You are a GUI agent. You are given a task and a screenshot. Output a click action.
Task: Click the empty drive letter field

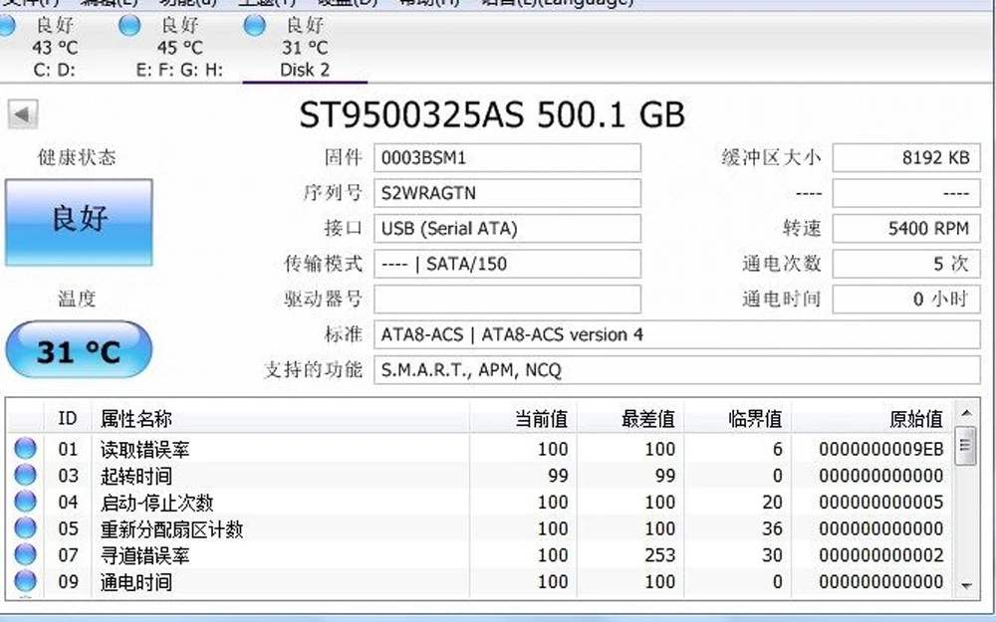click(x=507, y=299)
